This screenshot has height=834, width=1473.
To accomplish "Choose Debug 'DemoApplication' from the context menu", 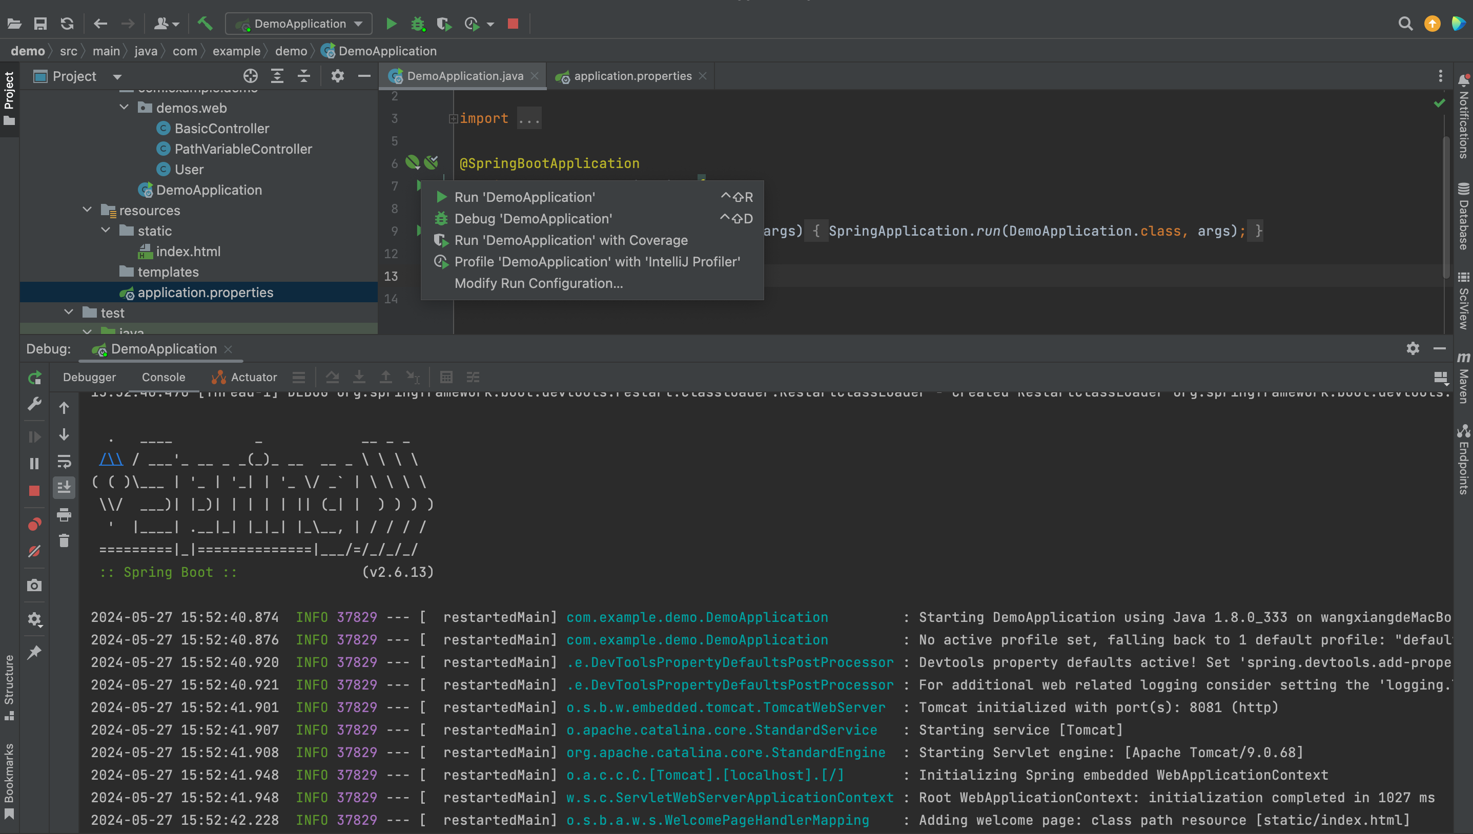I will (x=533, y=219).
